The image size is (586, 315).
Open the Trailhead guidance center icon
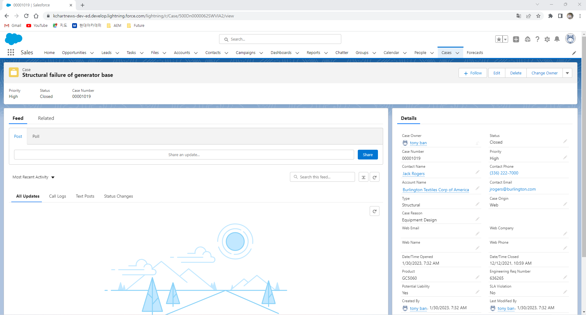(528, 39)
